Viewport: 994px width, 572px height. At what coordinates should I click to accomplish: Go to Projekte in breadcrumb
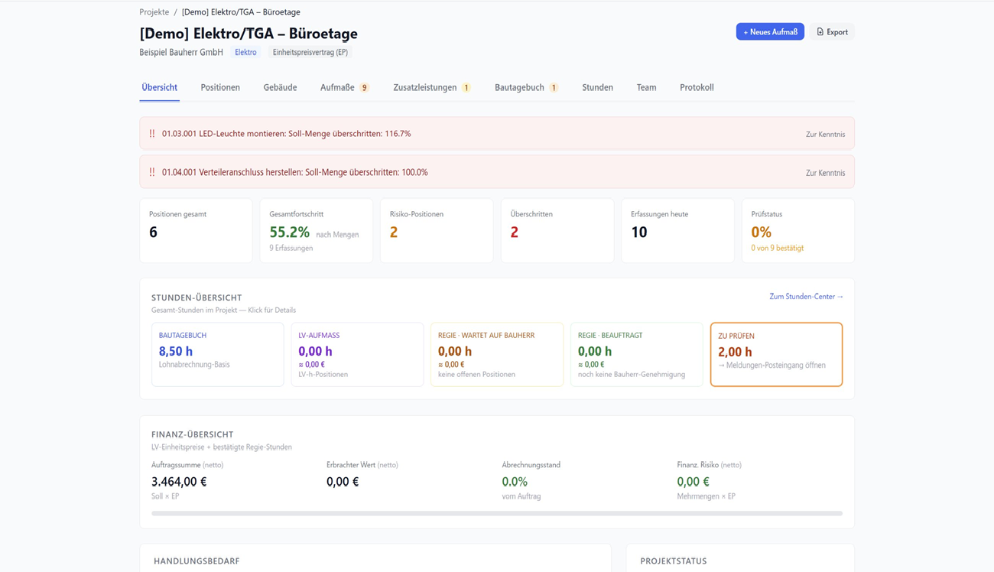click(154, 12)
